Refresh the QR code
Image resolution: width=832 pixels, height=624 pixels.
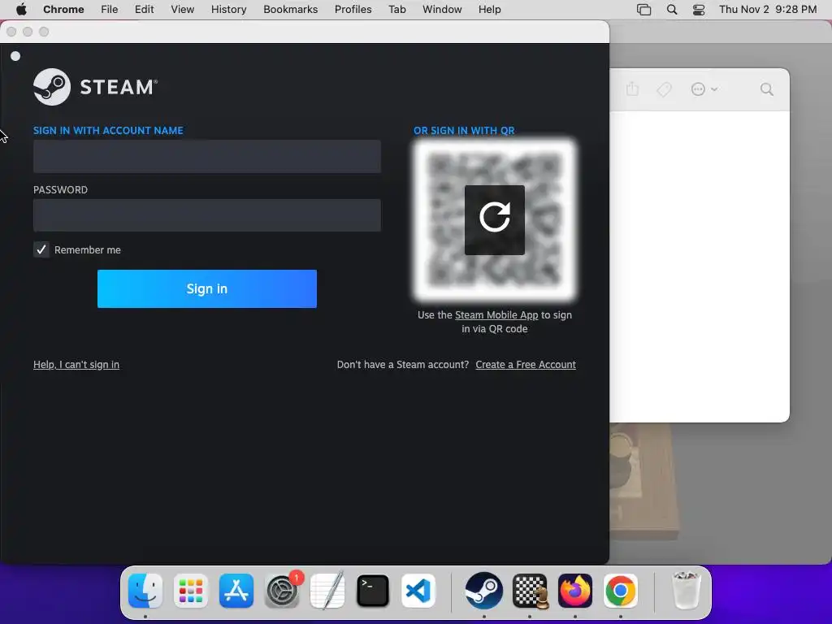coord(495,219)
